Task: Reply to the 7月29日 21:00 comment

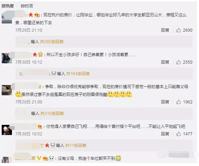Action: (x=165, y=102)
